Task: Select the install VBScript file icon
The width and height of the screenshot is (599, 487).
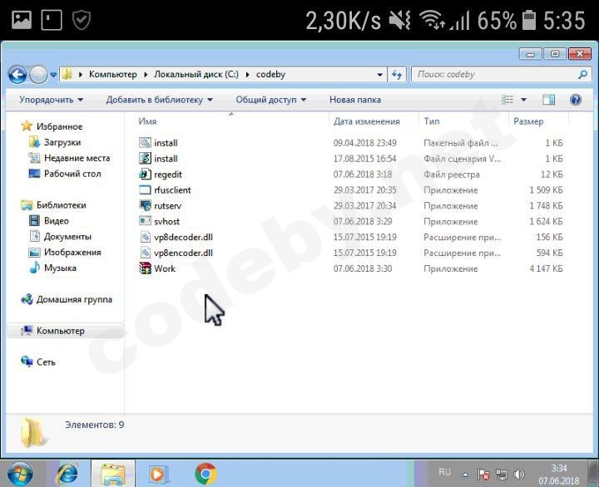Action: point(145,159)
